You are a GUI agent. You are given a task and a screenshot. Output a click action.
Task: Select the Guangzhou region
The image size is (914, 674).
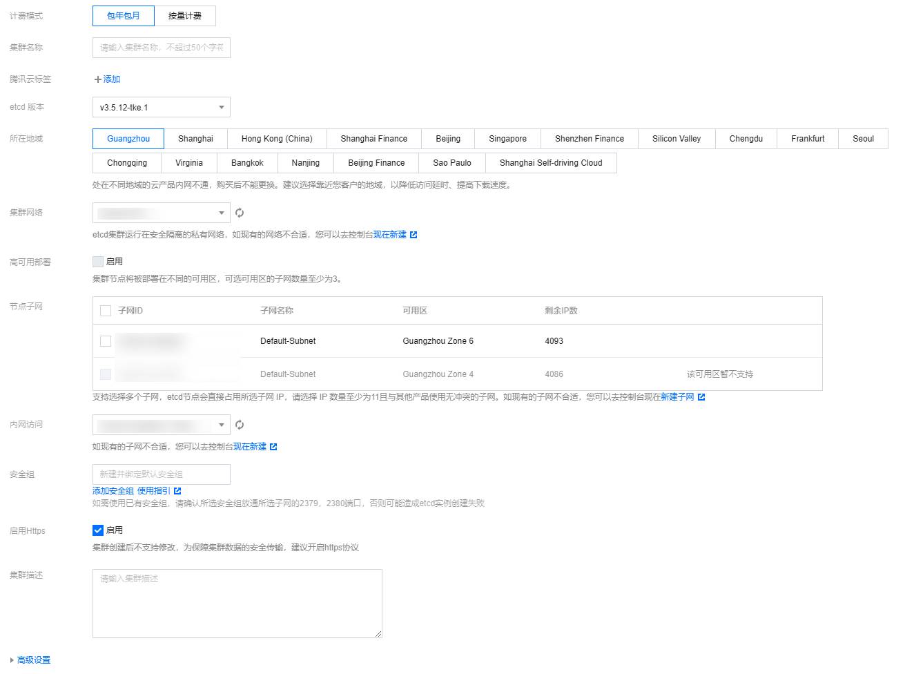(x=128, y=139)
